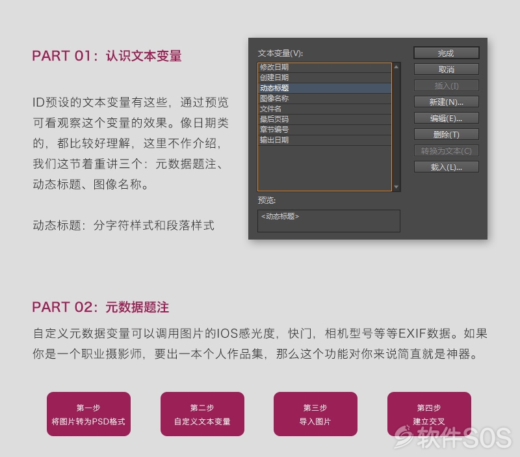Select 修改日期 in the variable list

[x=324, y=68]
